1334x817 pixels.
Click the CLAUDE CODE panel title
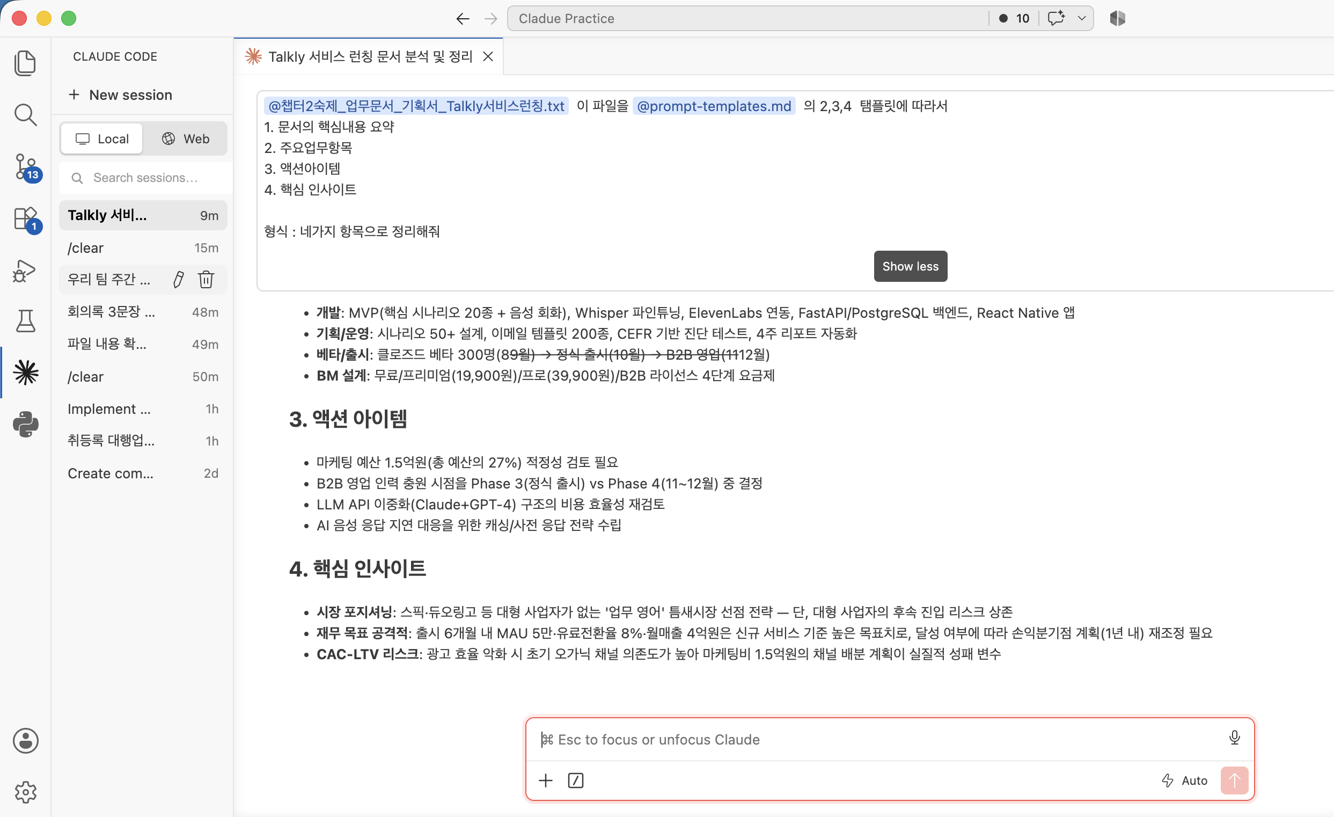pos(115,56)
